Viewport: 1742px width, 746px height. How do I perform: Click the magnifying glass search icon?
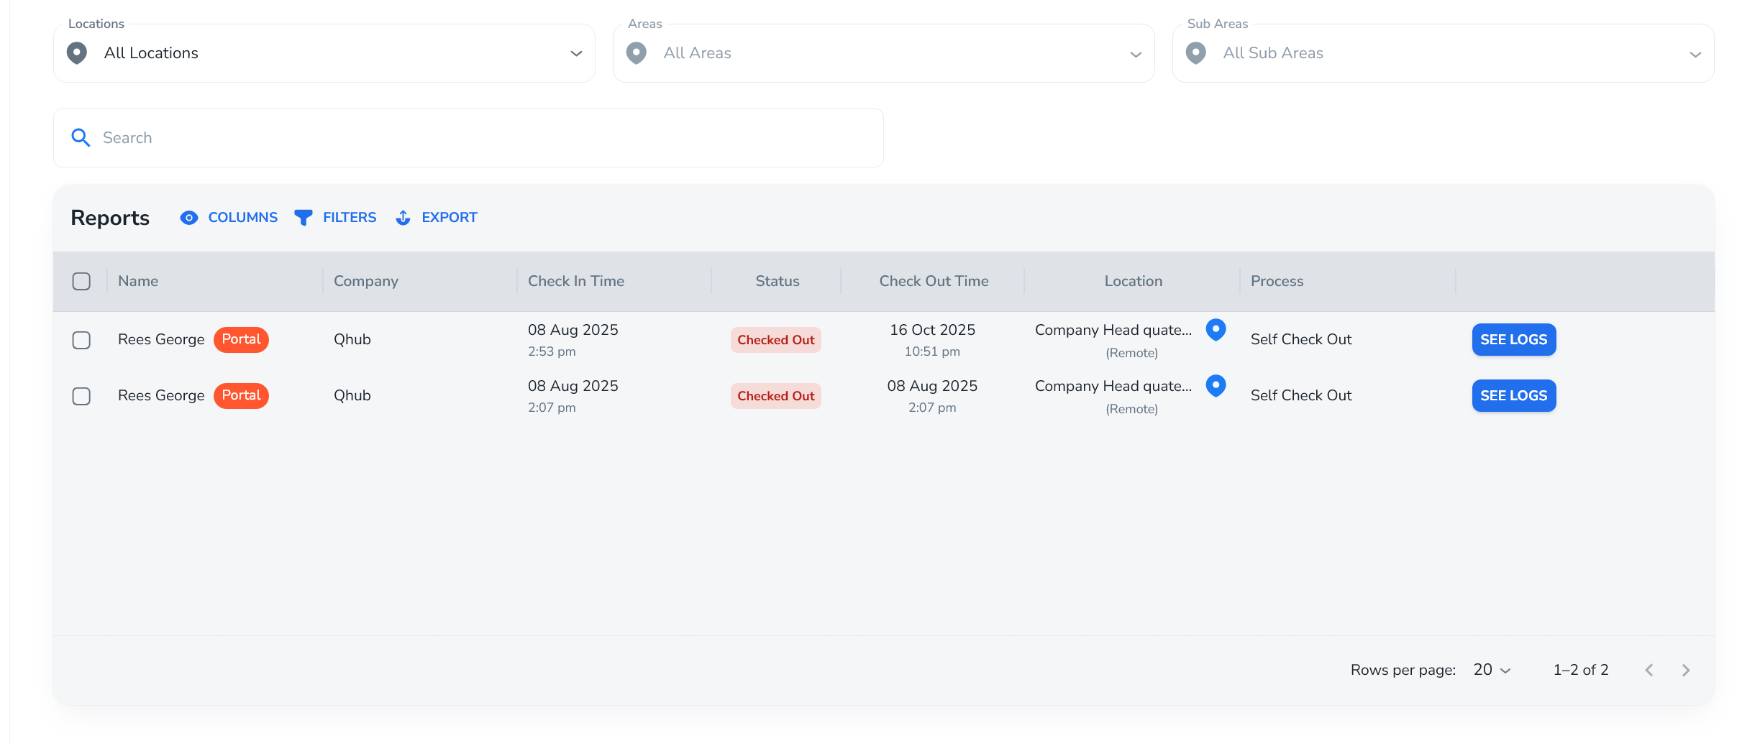point(81,138)
